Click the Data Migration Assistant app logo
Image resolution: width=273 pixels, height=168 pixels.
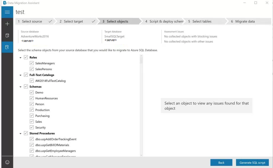[5, 3]
